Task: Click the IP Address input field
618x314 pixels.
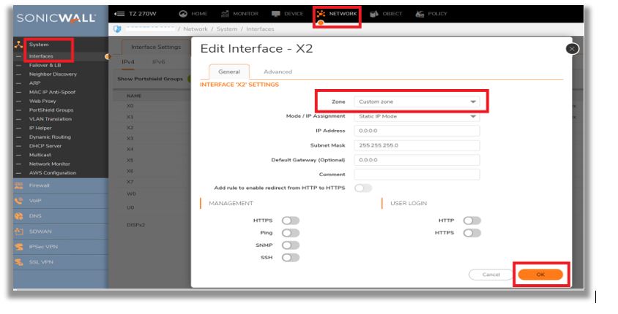Action: point(417,131)
